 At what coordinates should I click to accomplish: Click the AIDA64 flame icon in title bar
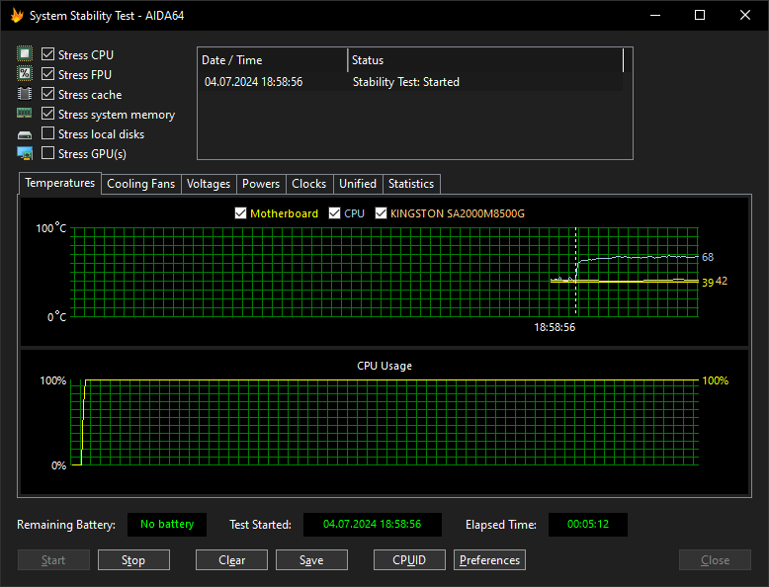coord(17,15)
